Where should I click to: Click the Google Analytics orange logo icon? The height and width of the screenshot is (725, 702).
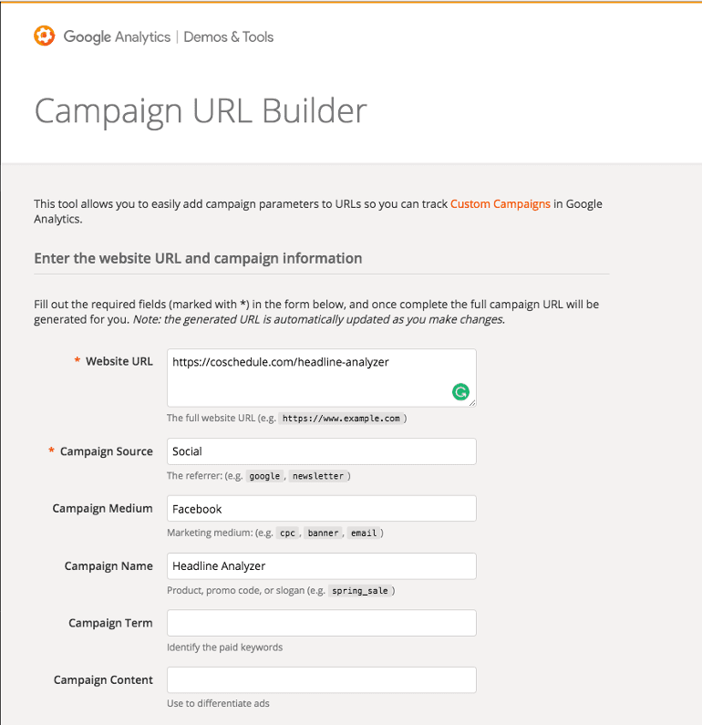coord(45,36)
